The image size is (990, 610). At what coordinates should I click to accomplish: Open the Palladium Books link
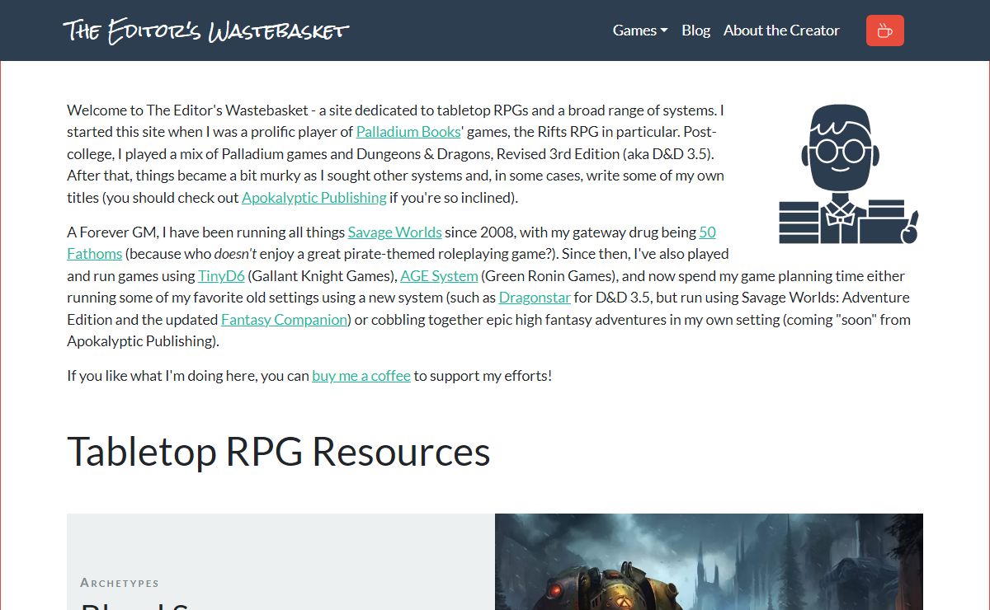(x=408, y=132)
